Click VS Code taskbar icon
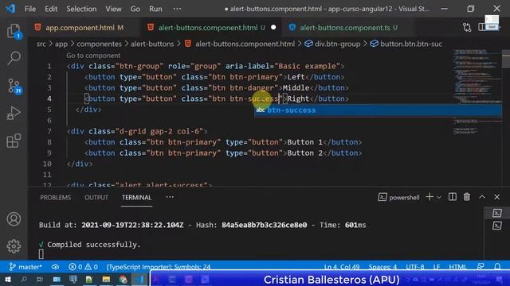The height and width of the screenshot is (286, 510). [x=139, y=280]
